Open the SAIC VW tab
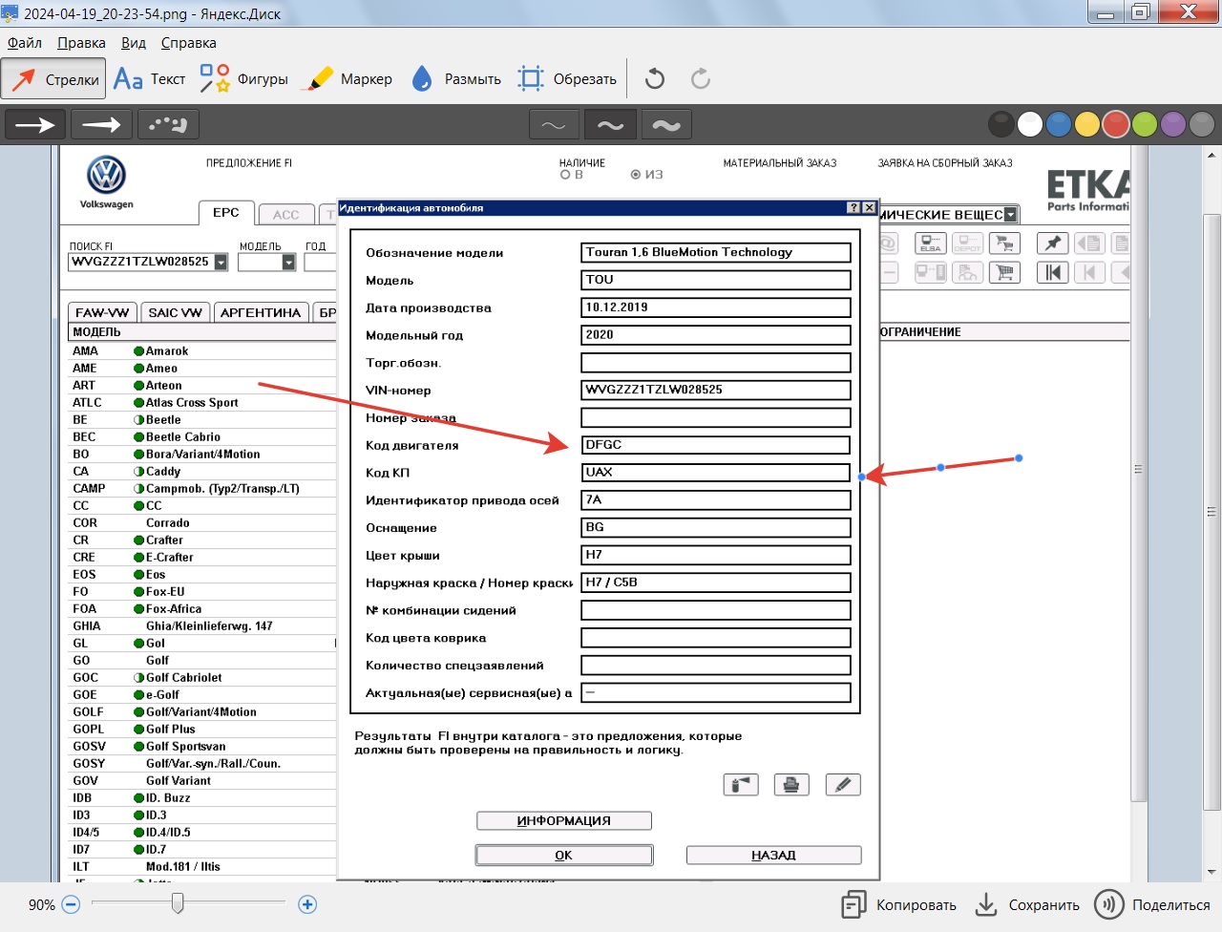 coord(176,312)
